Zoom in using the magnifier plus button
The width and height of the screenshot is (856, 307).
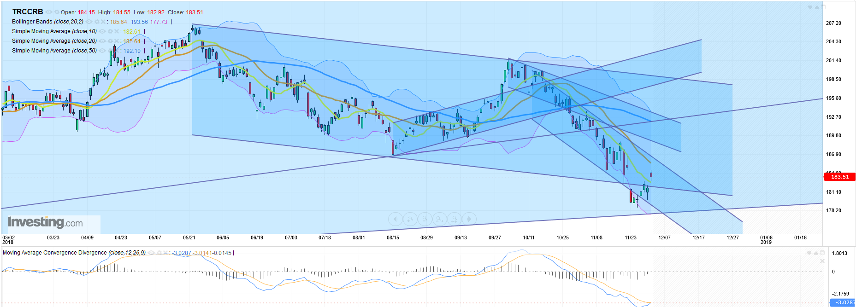coord(410,219)
